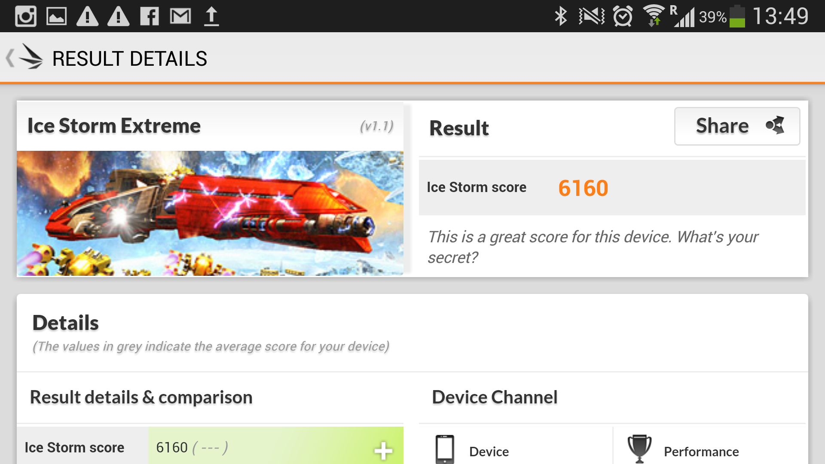Viewport: 825px width, 464px height.
Task: Open the gallery picture notification icon
Action: tap(56, 16)
